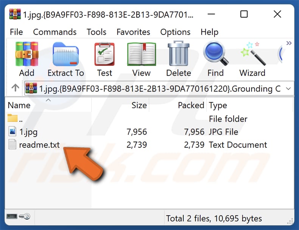This screenshot has height=230, width=299.
Task: Select the readme.txt file name
Action: [39, 145]
